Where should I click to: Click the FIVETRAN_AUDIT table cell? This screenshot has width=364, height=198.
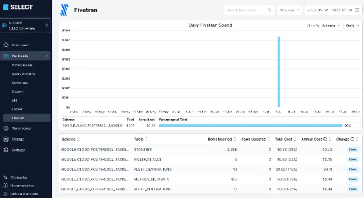[148, 160]
